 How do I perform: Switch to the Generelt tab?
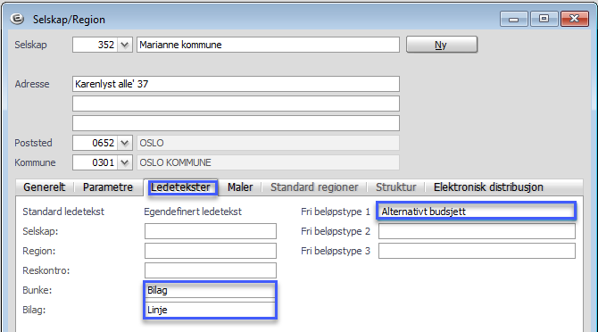coord(45,187)
